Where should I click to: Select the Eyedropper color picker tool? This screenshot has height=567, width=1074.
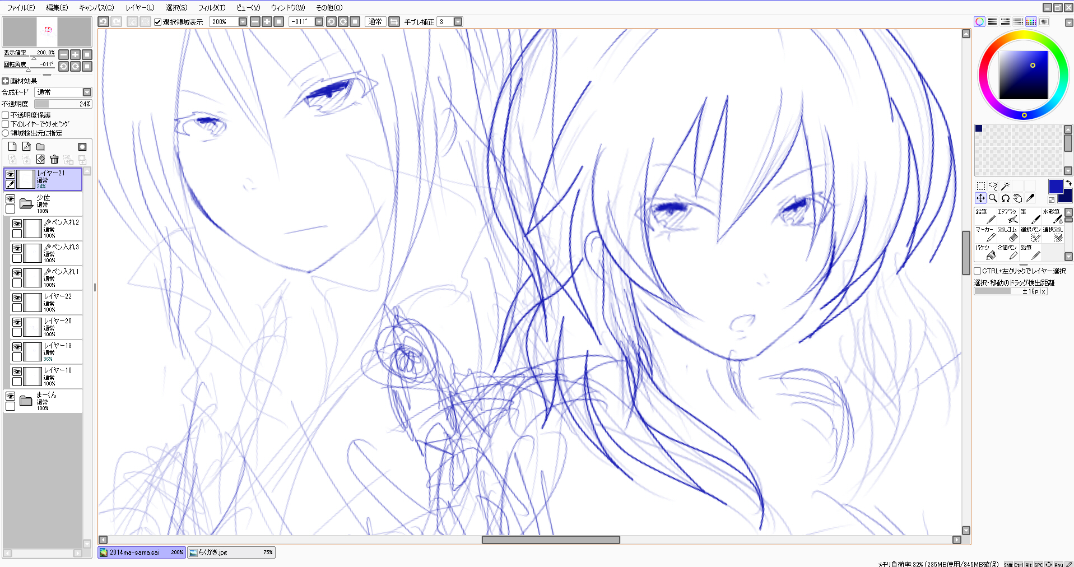[x=1030, y=198]
